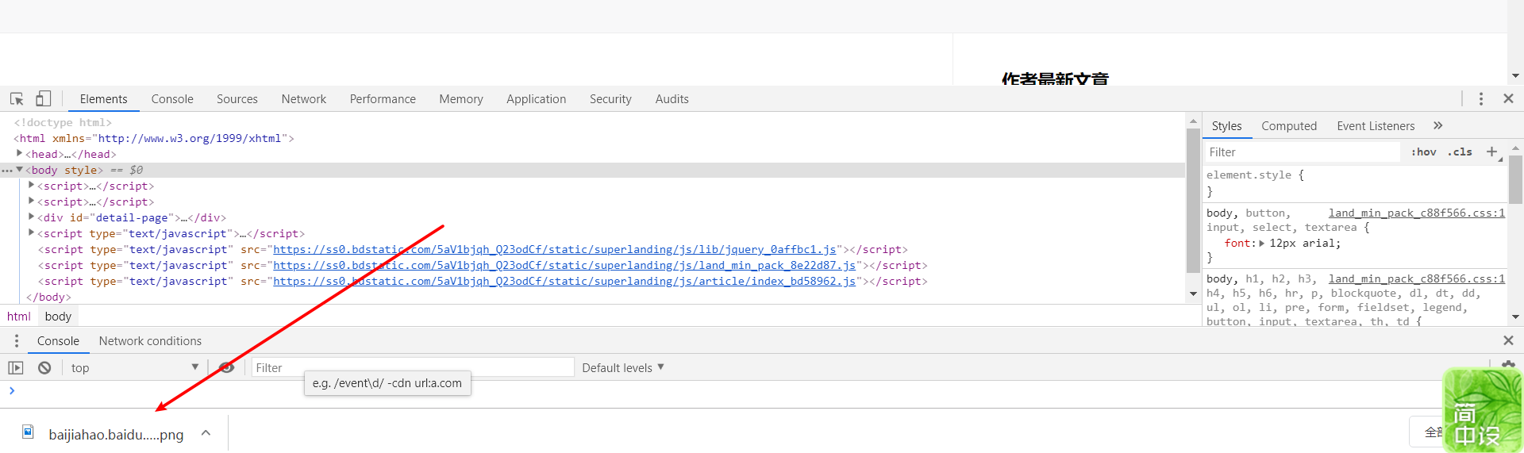Viewport: 1524px width, 453px height.
Task: Toggle the :hov element state option
Action: click(1423, 152)
